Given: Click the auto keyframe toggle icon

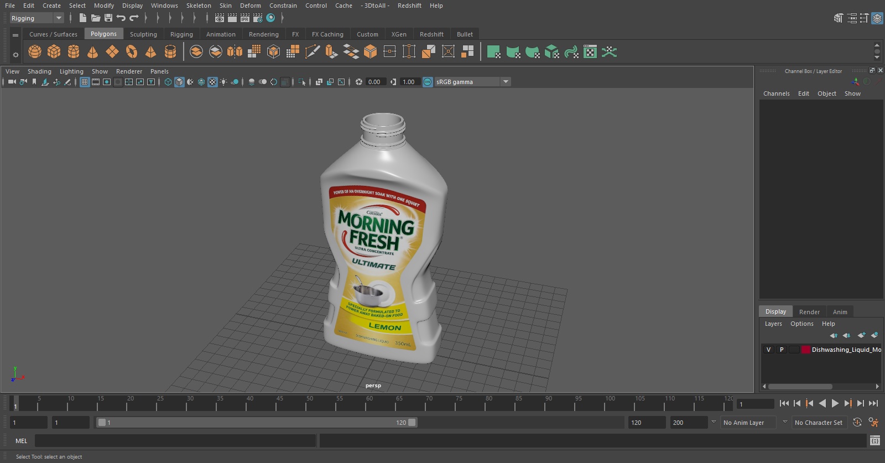Looking at the screenshot, I should 857,423.
